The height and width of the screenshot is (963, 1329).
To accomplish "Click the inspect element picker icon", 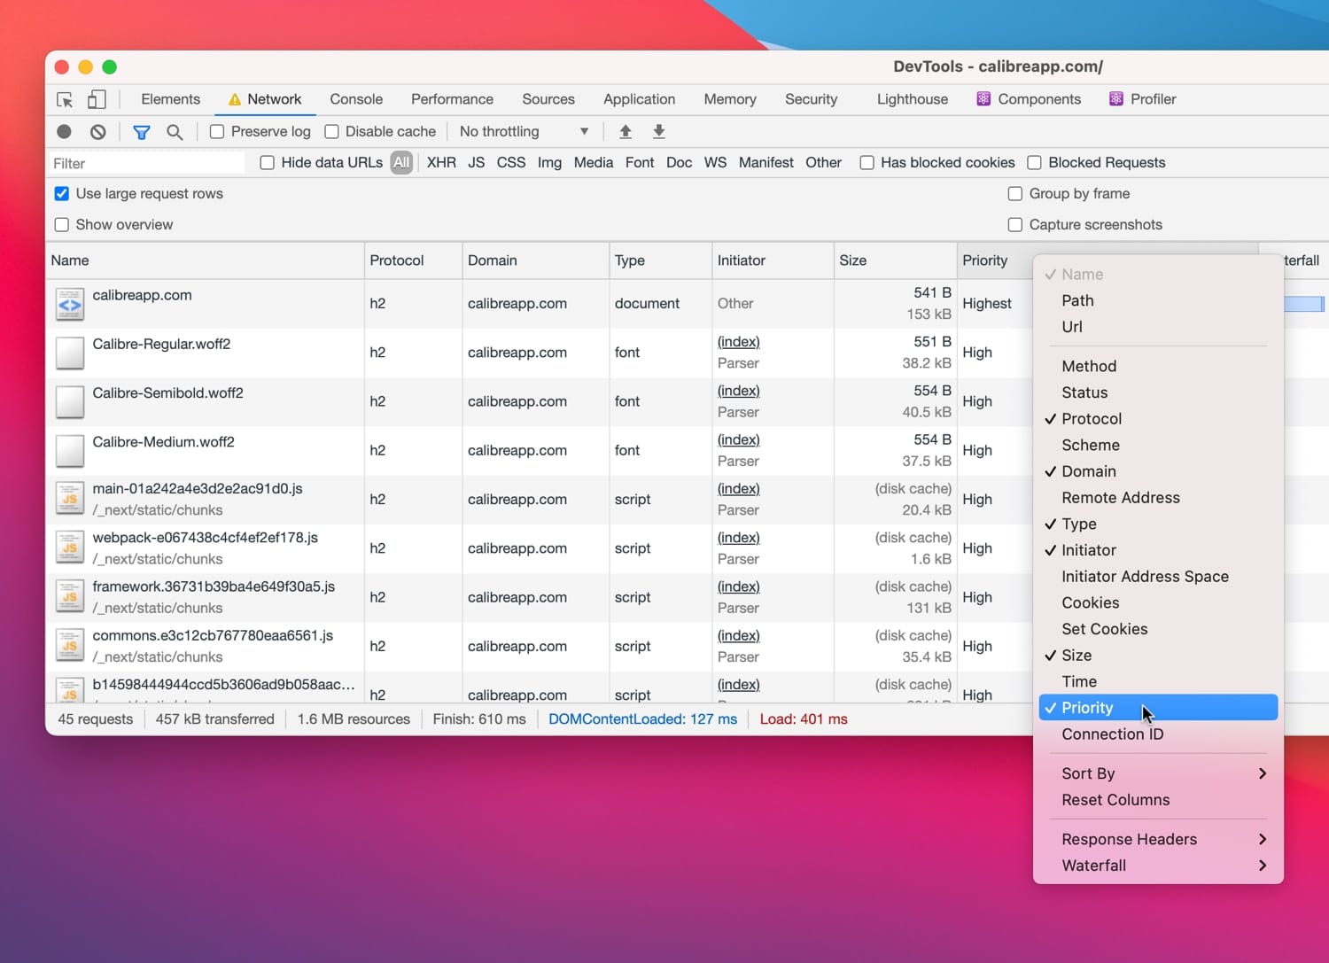I will [x=65, y=99].
